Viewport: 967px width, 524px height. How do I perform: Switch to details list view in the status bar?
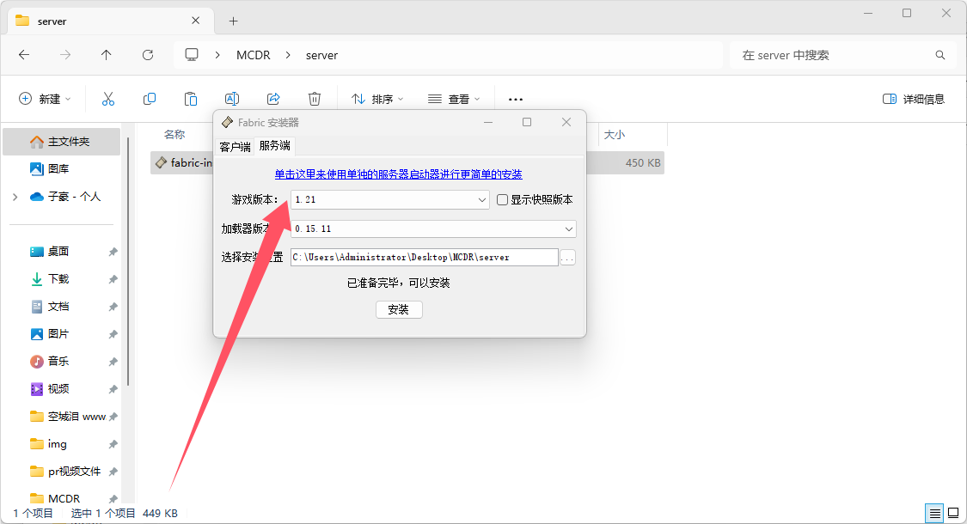click(x=935, y=513)
